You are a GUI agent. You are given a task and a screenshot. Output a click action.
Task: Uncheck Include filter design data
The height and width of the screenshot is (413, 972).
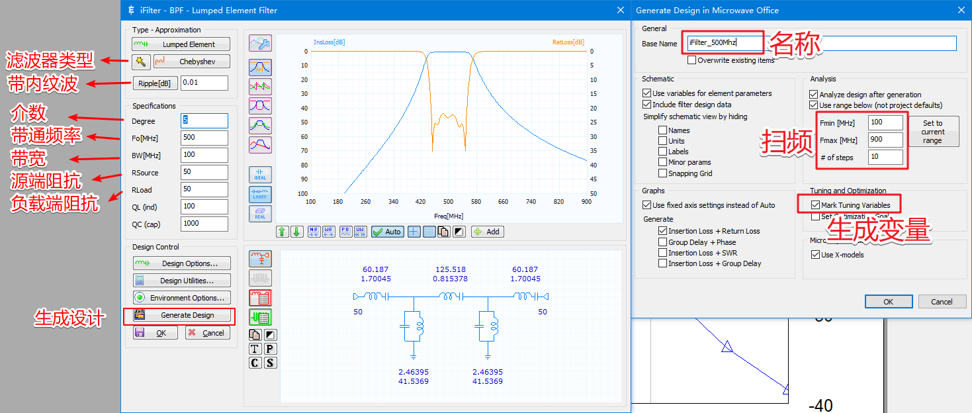tap(647, 105)
